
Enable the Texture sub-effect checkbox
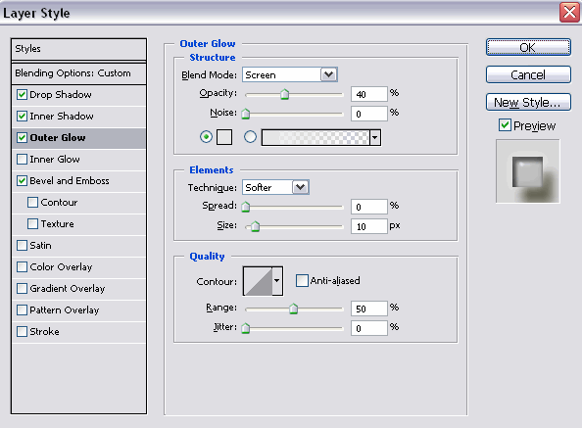pos(32,223)
